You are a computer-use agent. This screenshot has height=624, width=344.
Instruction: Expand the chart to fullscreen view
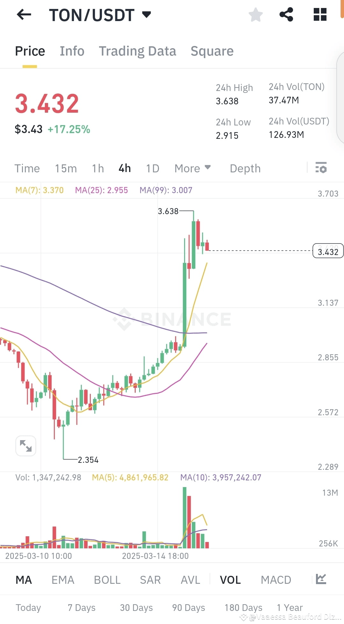click(x=26, y=446)
